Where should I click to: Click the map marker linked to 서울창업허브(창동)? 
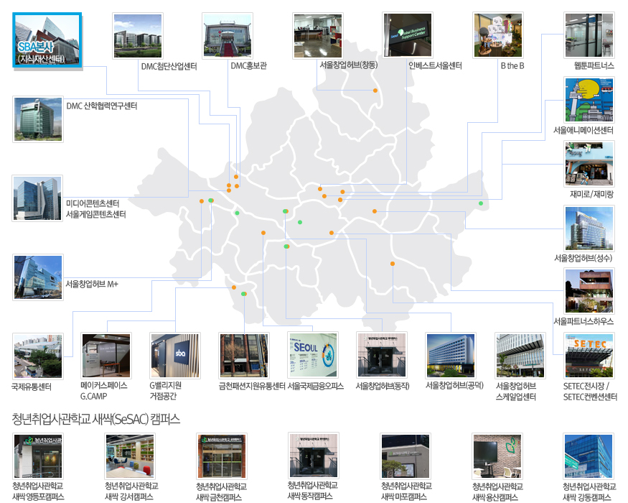coord(375,91)
